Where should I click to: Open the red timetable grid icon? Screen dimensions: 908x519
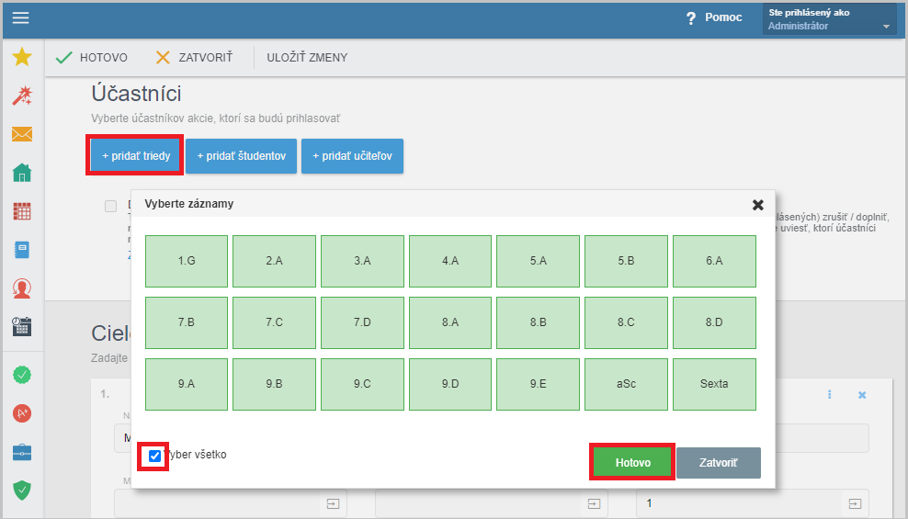pos(22,211)
